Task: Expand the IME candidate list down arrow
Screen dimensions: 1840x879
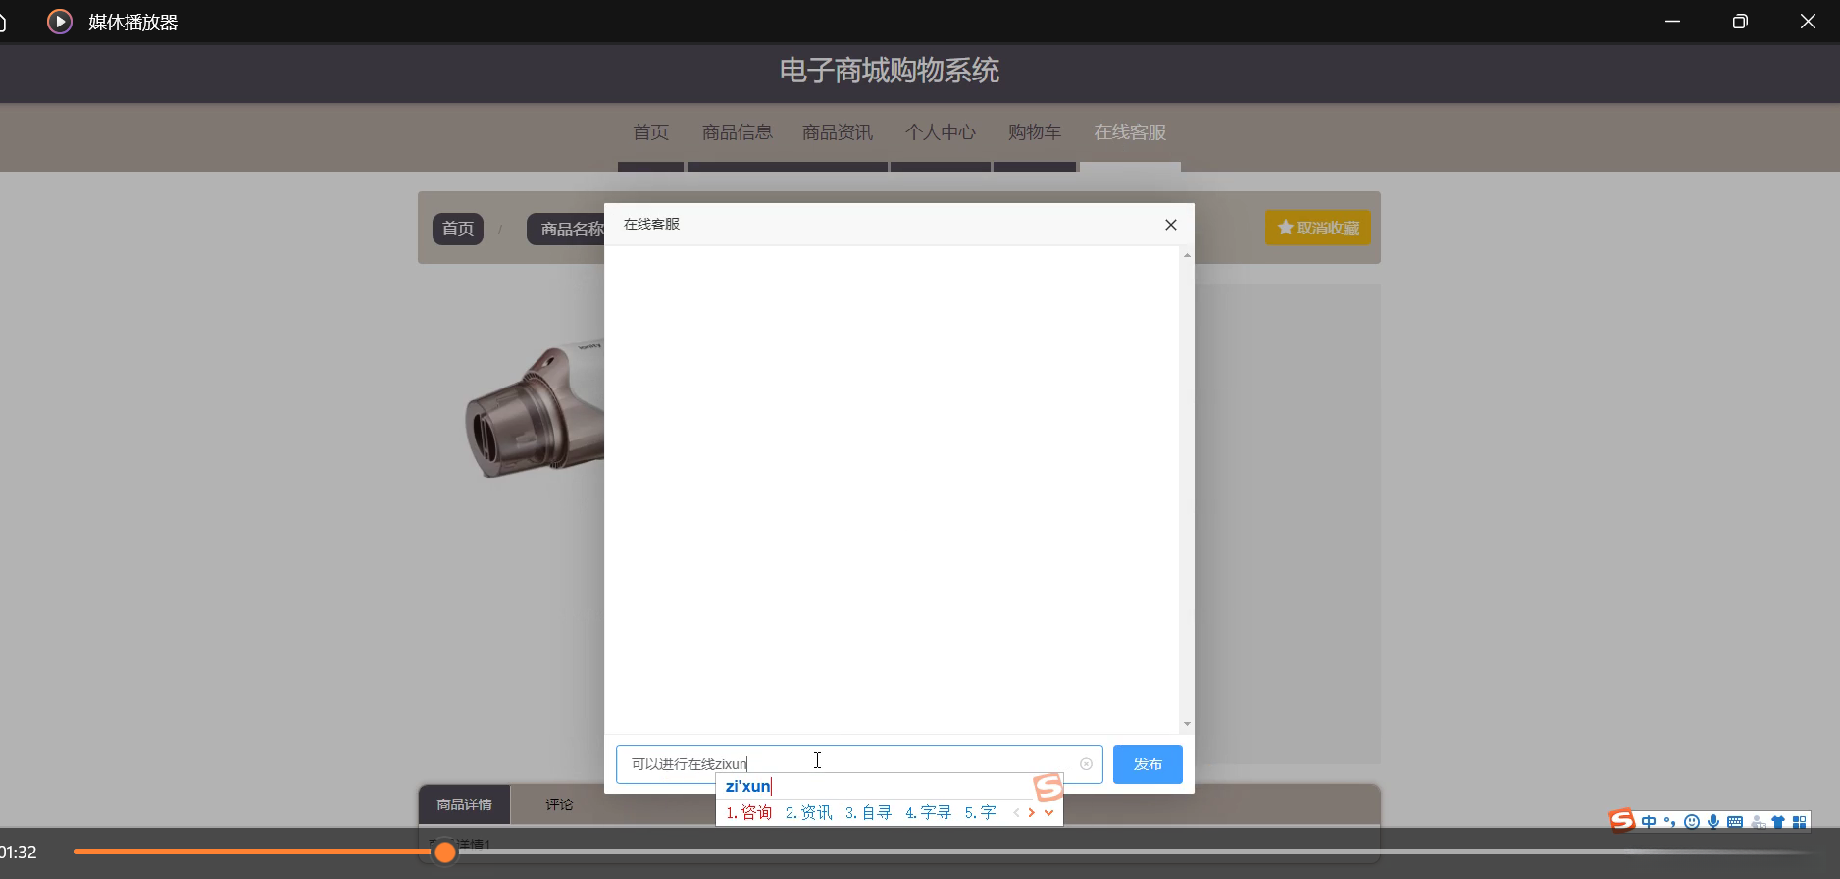Action: [1049, 812]
